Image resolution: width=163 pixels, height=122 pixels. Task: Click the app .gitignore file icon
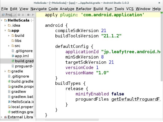pos(13,51)
